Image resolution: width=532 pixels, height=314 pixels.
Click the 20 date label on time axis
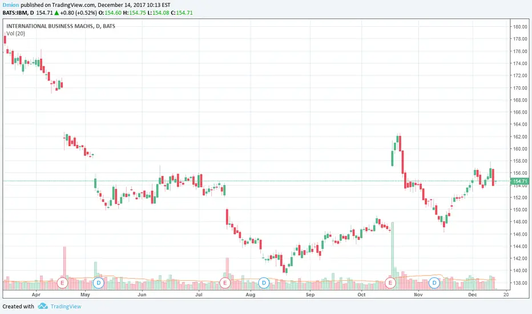pyautogui.click(x=506, y=295)
